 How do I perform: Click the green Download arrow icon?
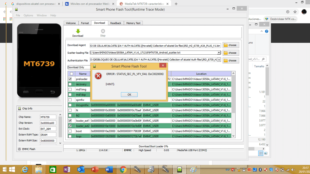(78, 31)
